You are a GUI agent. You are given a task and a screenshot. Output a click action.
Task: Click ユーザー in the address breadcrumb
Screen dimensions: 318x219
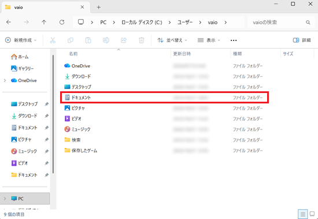[x=185, y=23]
